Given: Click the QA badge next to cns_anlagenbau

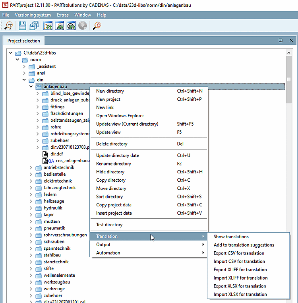Looking at the screenshot, I should [51, 161].
